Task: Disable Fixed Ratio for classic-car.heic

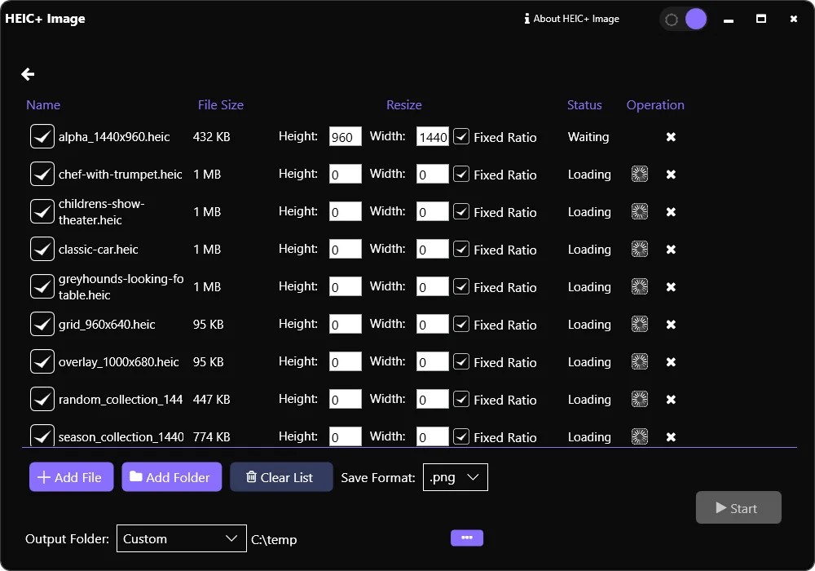Action: click(x=461, y=249)
